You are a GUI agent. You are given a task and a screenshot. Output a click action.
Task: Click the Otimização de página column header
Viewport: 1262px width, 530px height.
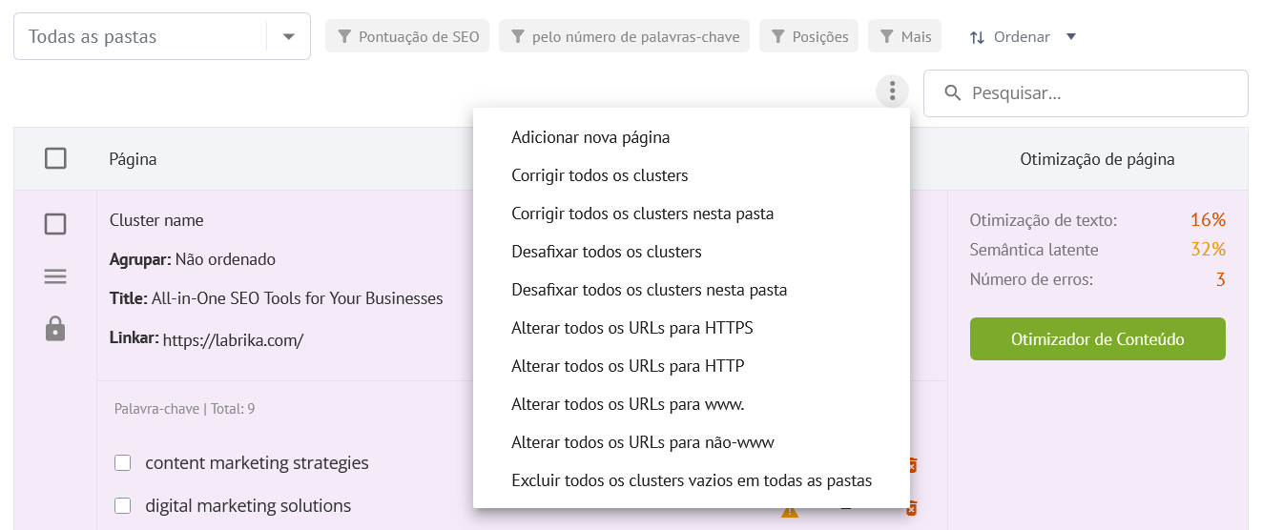[1097, 159]
